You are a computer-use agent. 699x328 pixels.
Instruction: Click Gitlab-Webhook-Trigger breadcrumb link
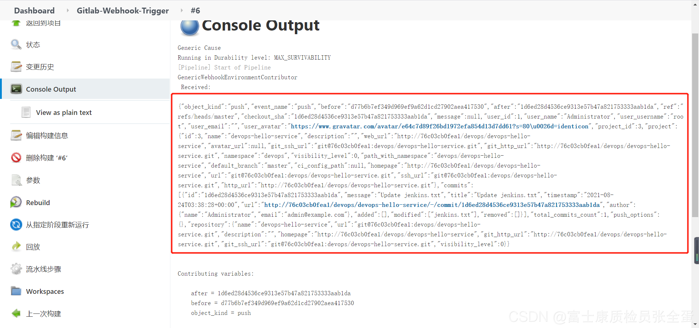[x=123, y=11]
